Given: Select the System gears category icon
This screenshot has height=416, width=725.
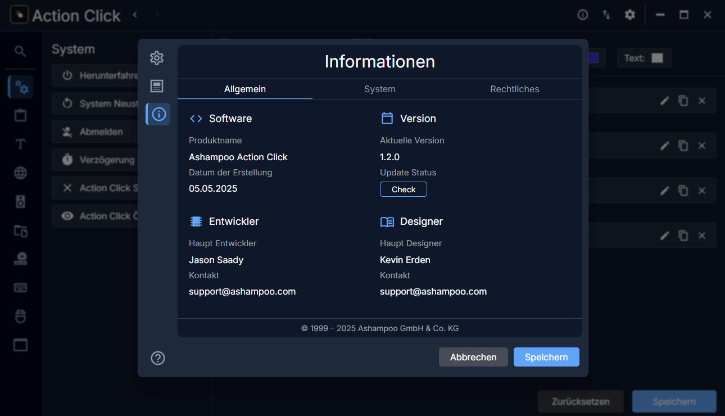Looking at the screenshot, I should 21,87.
